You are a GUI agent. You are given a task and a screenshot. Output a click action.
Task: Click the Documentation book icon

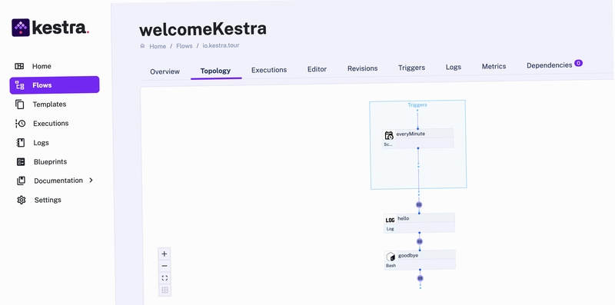tap(21, 181)
